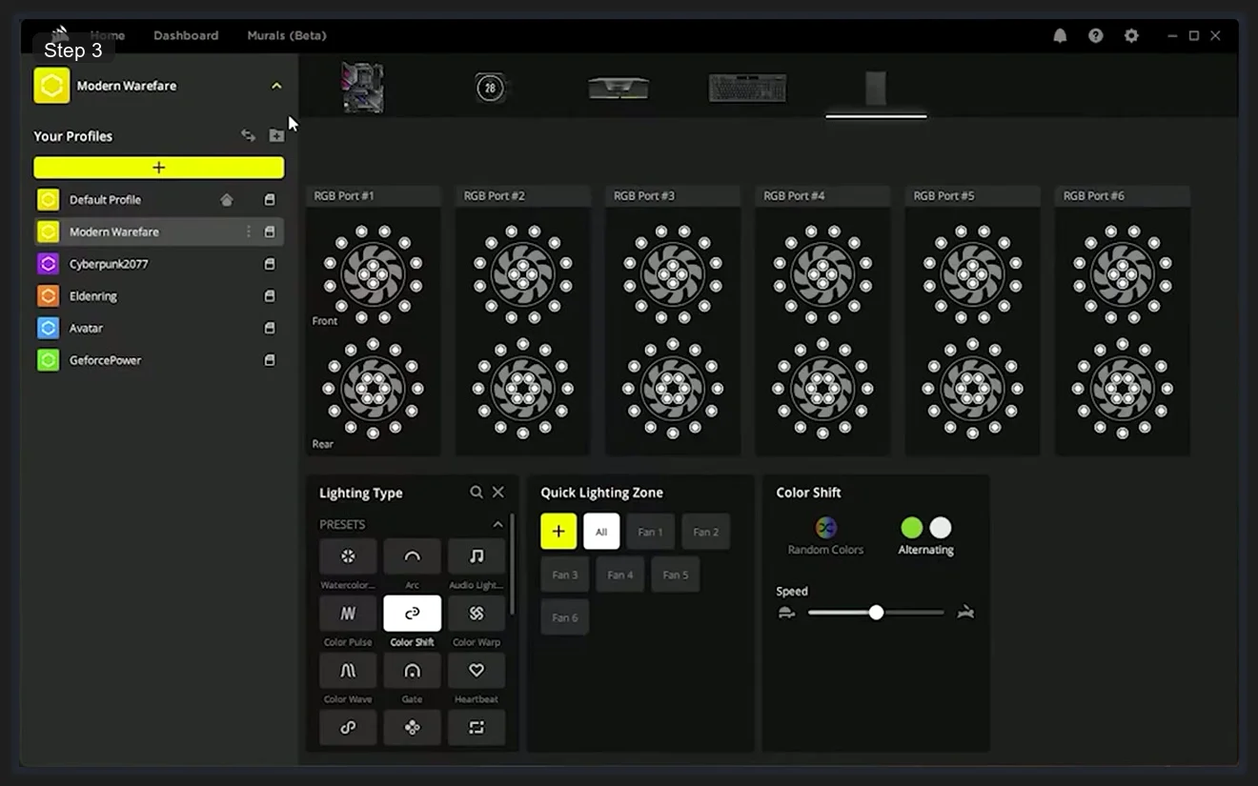Select the Gate lighting preset
This screenshot has width=1258, height=786.
point(412,671)
